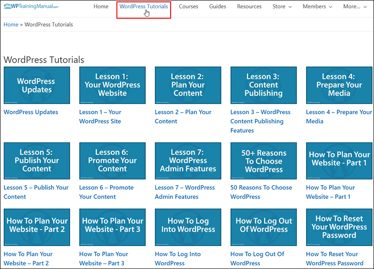Click the Members menu label

coord(314,7)
